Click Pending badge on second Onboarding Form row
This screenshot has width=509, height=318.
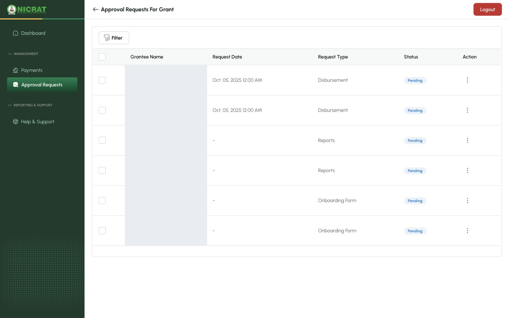pyautogui.click(x=415, y=231)
